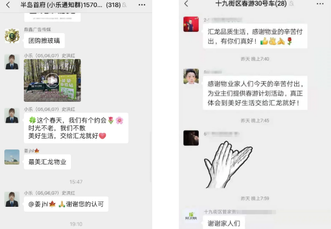331x229 pixels.
Task: Tap 史洪红's avatar above the video message
Action: (x=12, y=62)
